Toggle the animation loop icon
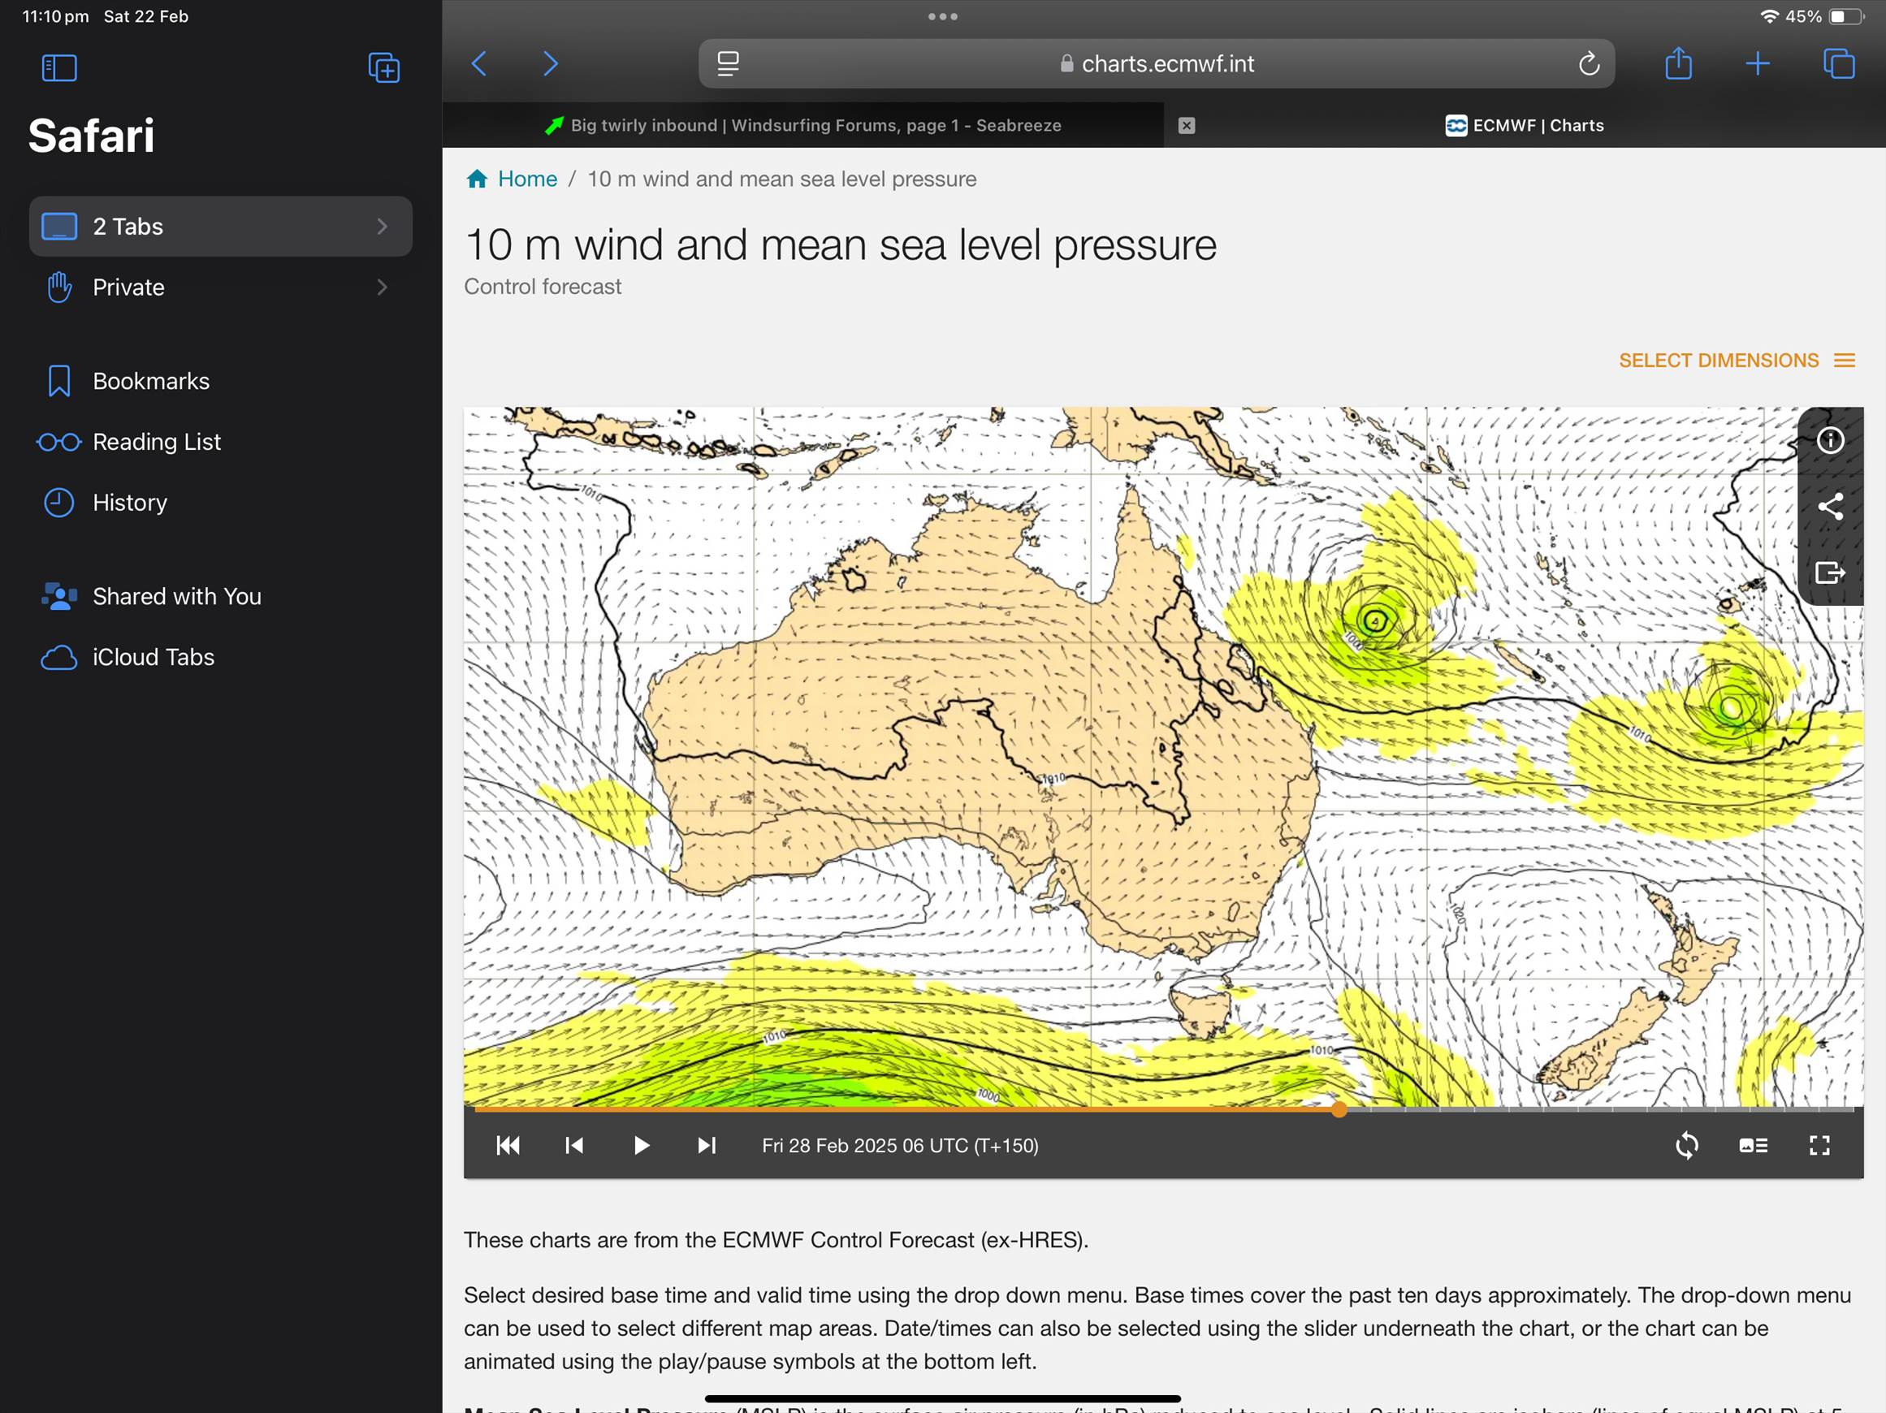The width and height of the screenshot is (1886, 1413). click(x=1686, y=1145)
